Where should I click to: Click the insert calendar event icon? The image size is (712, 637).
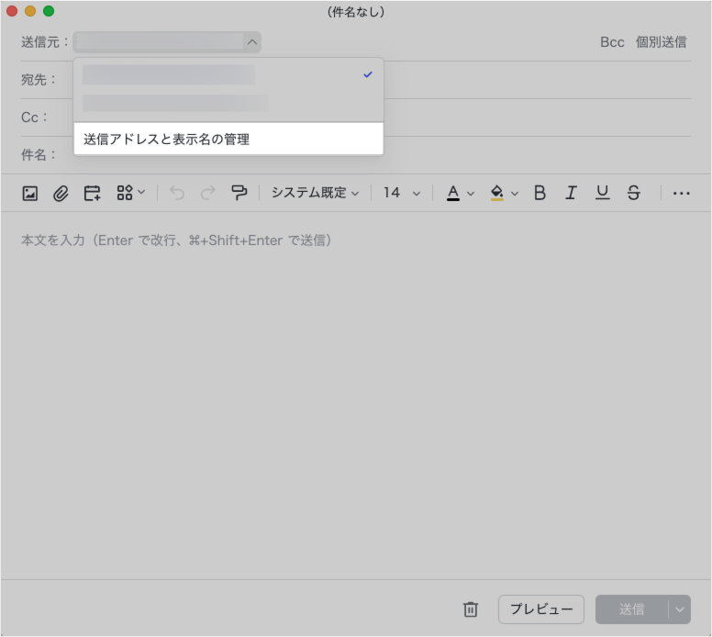tap(92, 193)
